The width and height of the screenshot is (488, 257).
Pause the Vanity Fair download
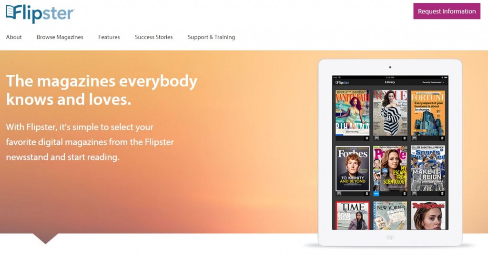[367, 138]
